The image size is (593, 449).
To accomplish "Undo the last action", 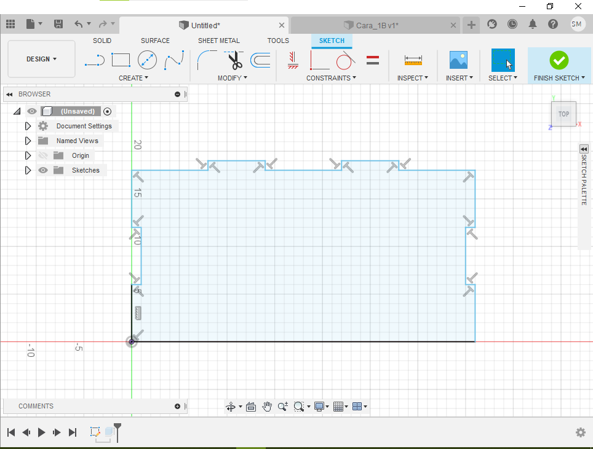I will pos(78,24).
